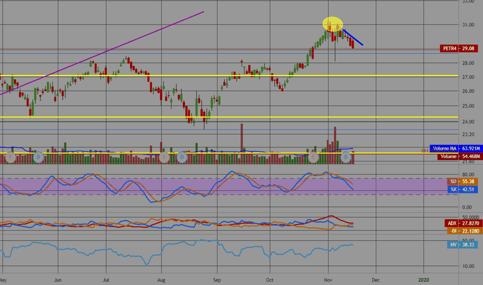Click the 80.00 stochastic scale value
Viewport: 483px width, 285px height.
tap(468, 175)
